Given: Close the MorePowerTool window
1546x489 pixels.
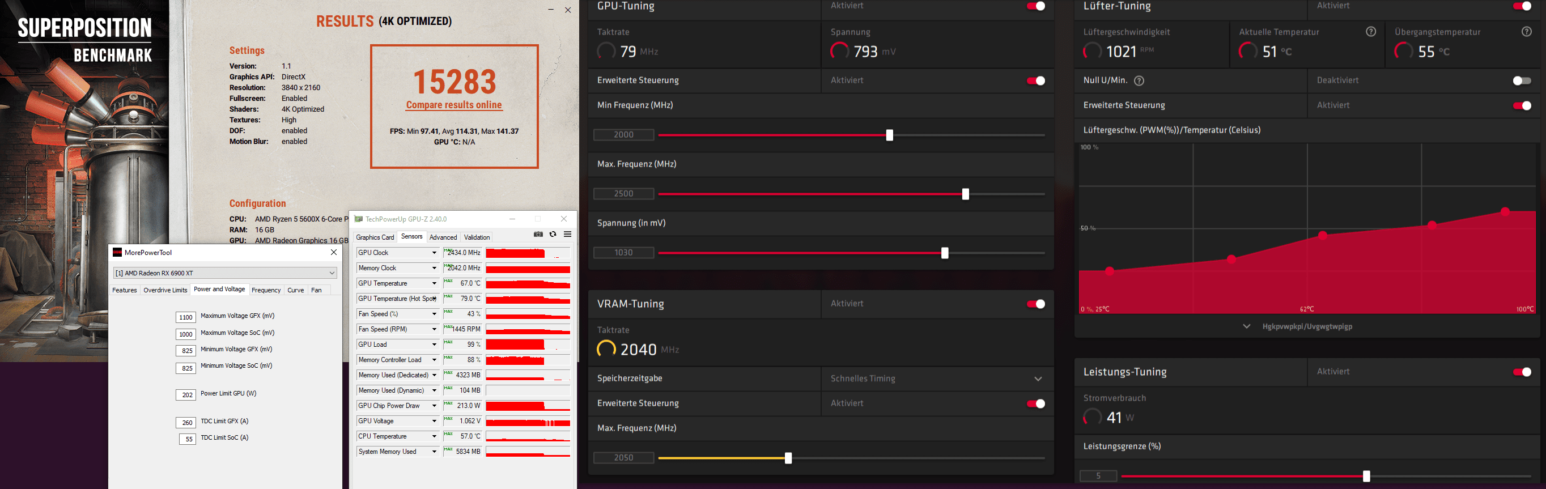Looking at the screenshot, I should 334,253.
